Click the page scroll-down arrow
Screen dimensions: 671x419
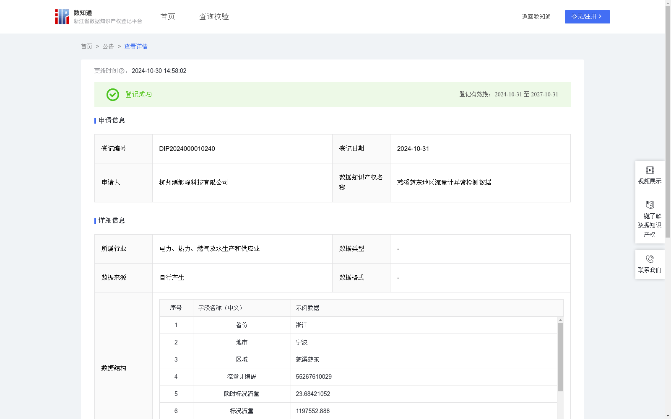tap(668, 416)
